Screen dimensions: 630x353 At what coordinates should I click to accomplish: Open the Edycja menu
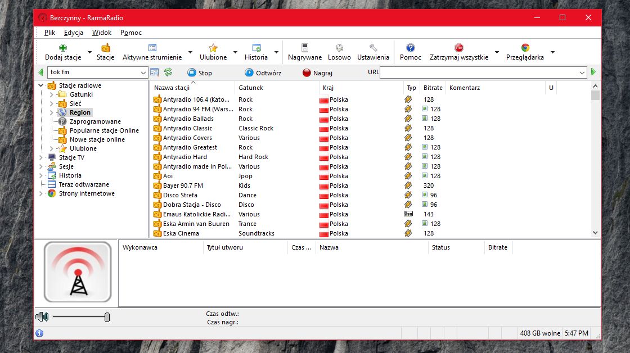coord(74,33)
